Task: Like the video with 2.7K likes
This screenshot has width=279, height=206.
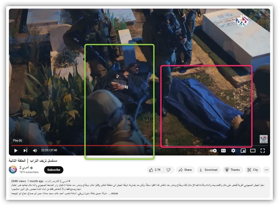Action: (x=155, y=170)
